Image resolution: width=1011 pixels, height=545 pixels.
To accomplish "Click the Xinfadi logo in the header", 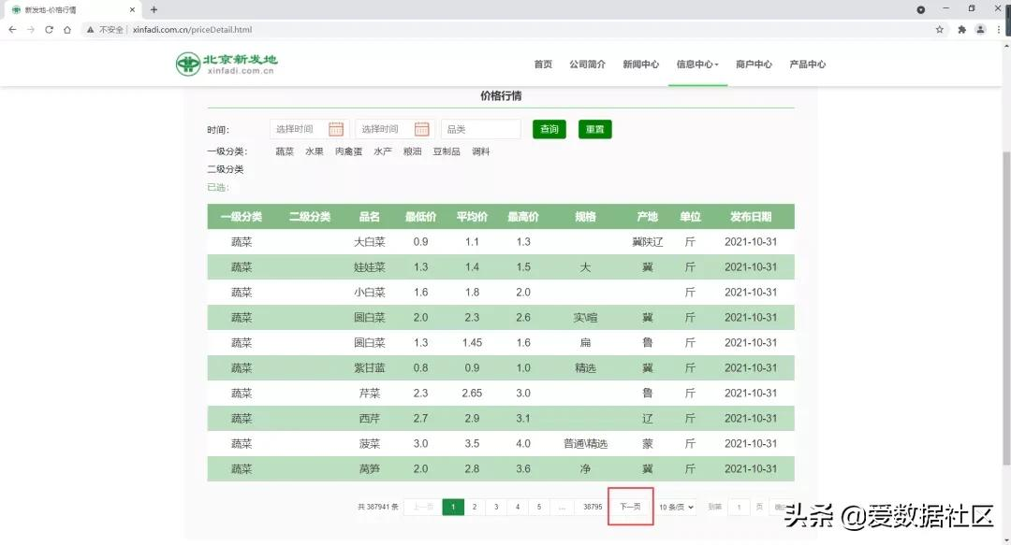I will point(227,64).
